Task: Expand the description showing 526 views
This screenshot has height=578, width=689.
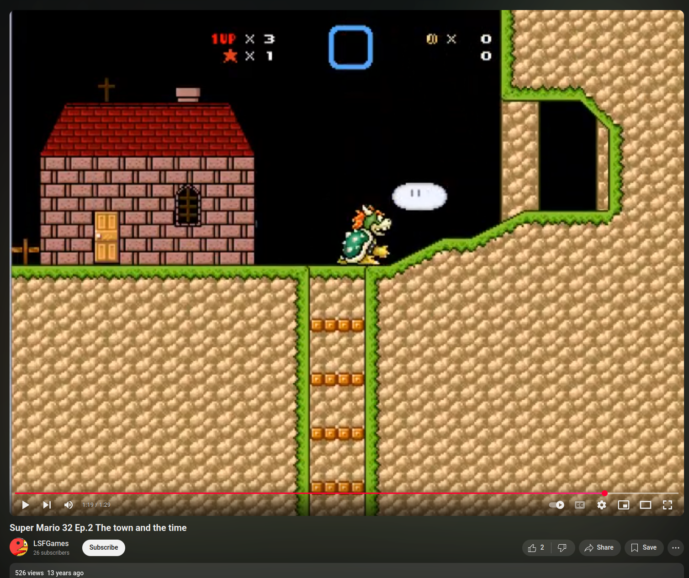Action: click(347, 571)
